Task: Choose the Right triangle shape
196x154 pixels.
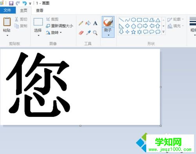Action: tap(121, 26)
